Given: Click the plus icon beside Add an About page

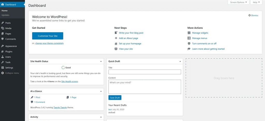Looking at the screenshot, I should tap(116, 38).
